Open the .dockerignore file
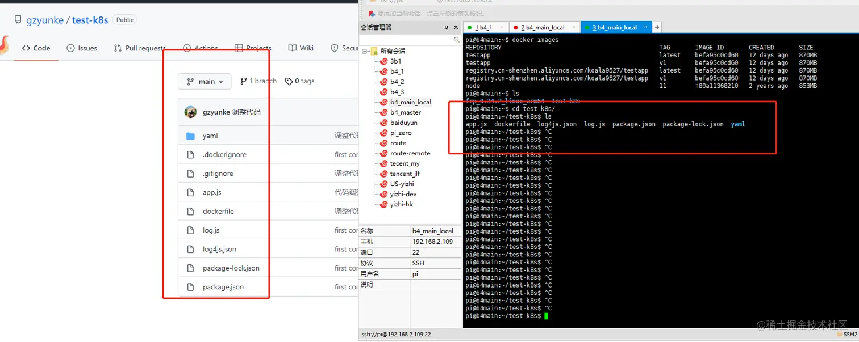The width and height of the screenshot is (859, 342). [224, 154]
